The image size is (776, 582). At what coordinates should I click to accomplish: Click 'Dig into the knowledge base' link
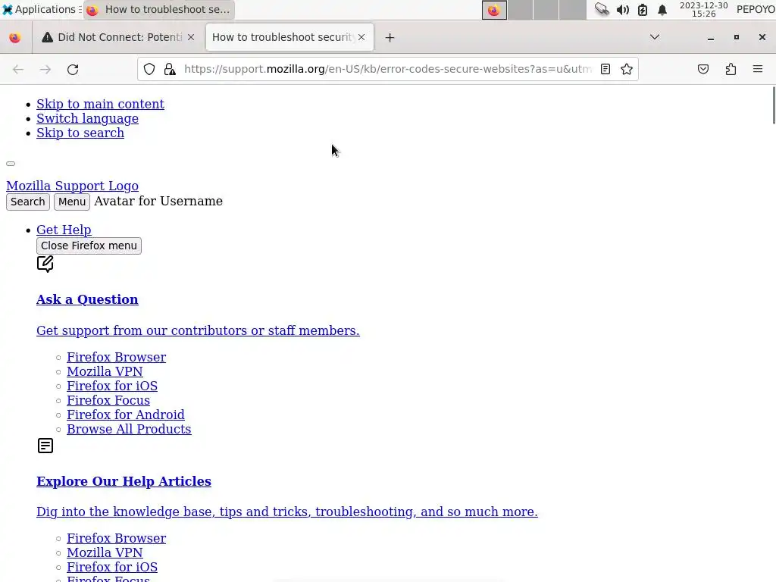(x=287, y=512)
